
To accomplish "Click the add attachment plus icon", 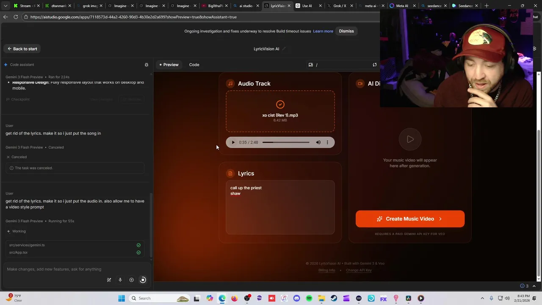I will coord(131,280).
